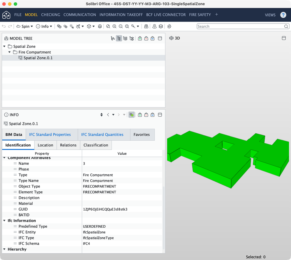Toggle the fourth Model Tree hierarchy mode icon

click(132, 38)
